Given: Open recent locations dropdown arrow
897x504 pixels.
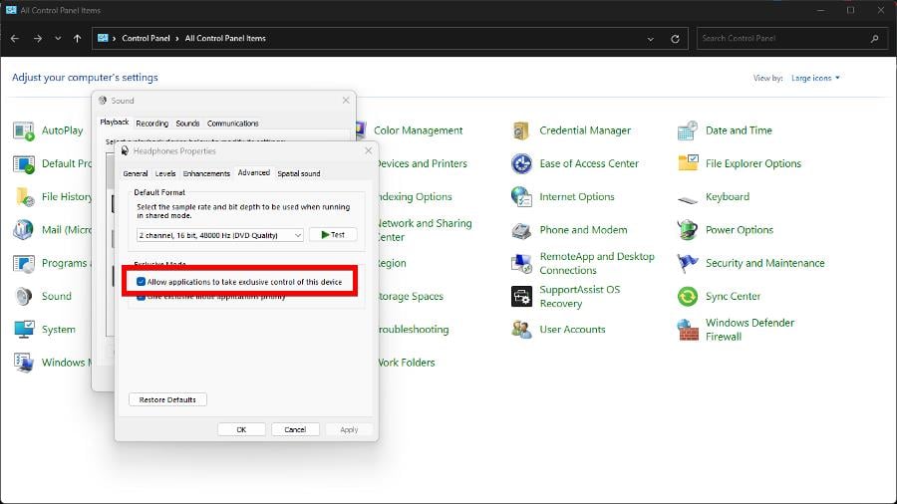Looking at the screenshot, I should coord(58,38).
